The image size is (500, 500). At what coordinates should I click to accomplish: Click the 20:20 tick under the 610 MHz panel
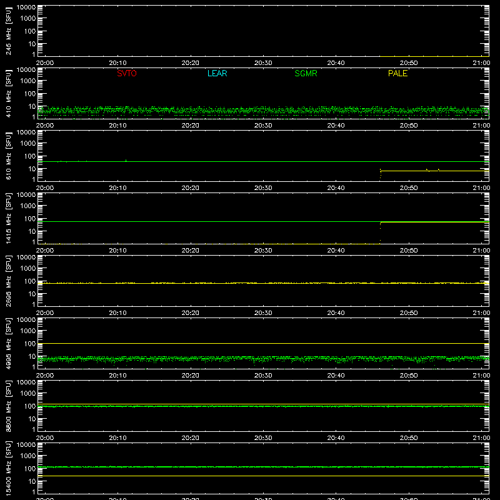[191, 188]
